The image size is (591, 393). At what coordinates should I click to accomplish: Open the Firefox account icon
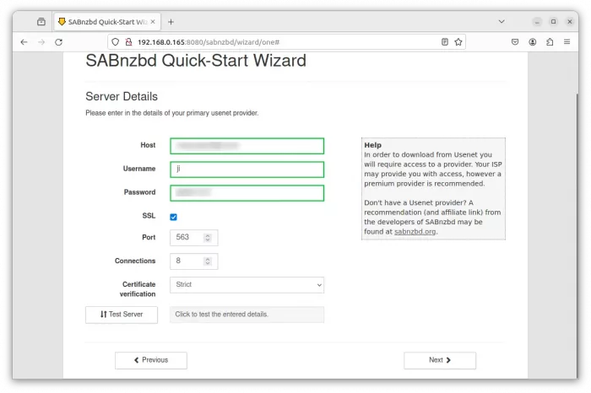(533, 41)
